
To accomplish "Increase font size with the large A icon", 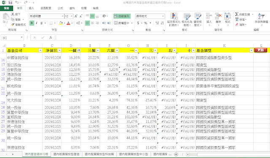I will (x=76, y=16).
